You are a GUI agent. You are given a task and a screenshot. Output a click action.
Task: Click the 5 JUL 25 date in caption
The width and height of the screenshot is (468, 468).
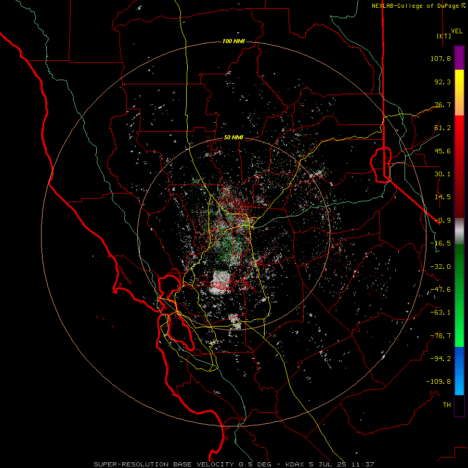(328, 464)
